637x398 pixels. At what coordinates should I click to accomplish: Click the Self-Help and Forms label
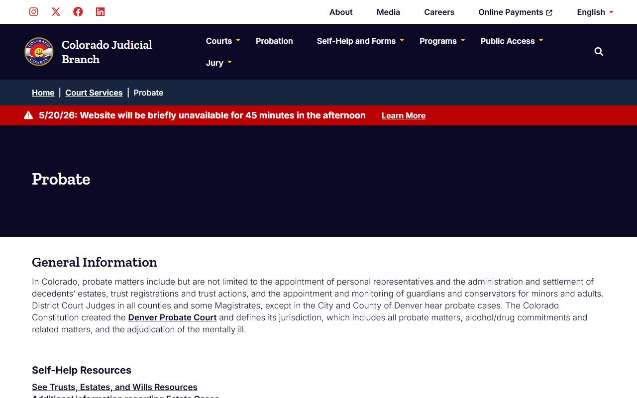coord(356,41)
